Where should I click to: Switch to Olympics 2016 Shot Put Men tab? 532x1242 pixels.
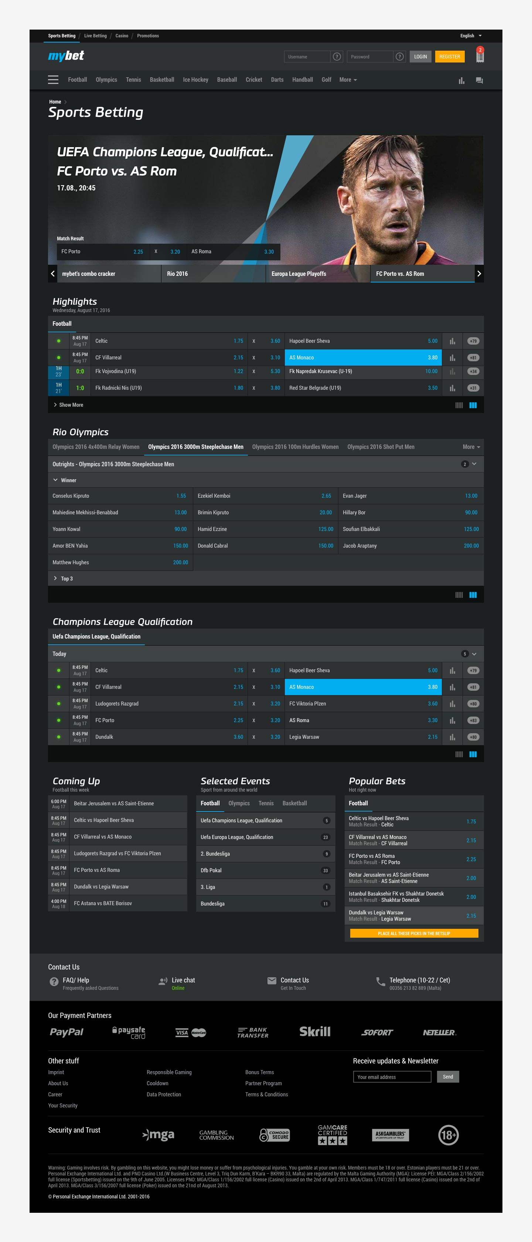click(381, 447)
